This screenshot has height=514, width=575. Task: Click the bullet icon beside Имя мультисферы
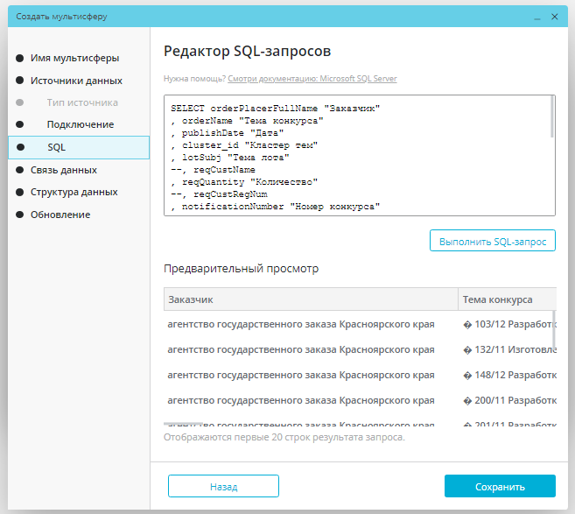coord(20,58)
